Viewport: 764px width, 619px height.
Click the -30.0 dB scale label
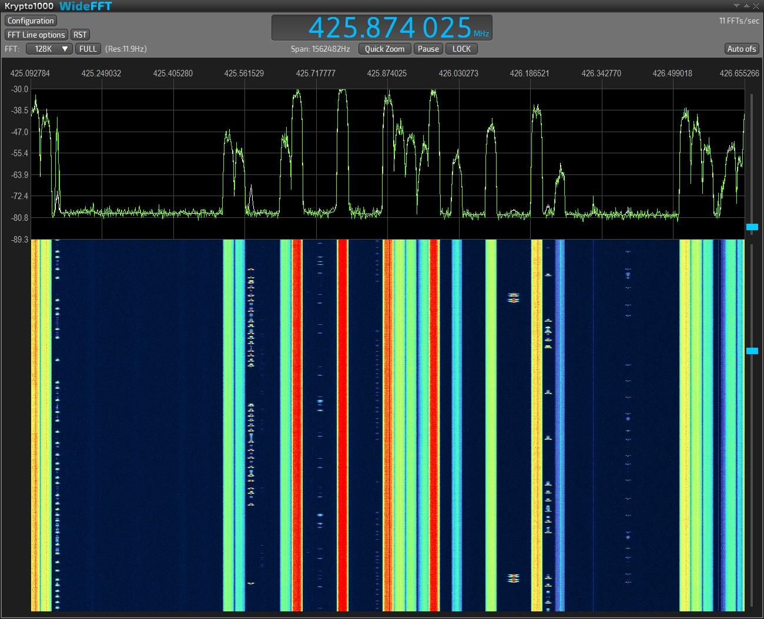(19, 89)
